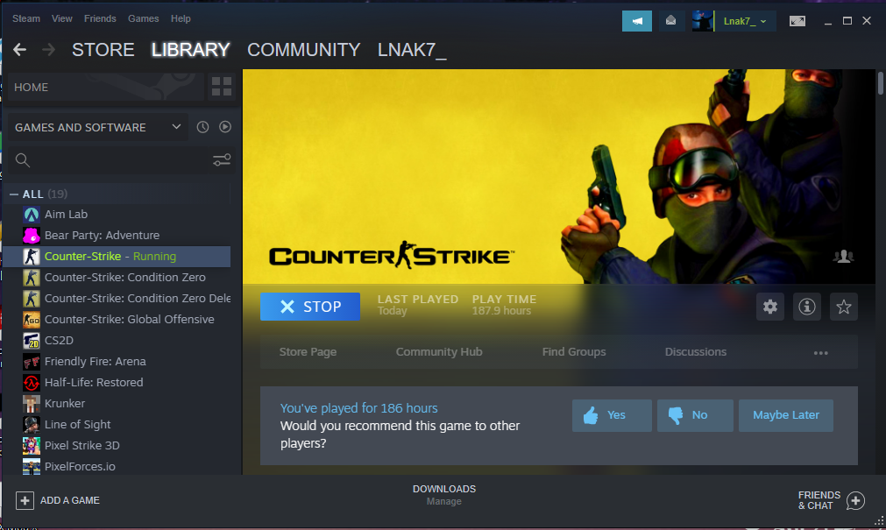Screen dimensions: 886x530
Task: Click friends who play icon
Action: pos(843,256)
